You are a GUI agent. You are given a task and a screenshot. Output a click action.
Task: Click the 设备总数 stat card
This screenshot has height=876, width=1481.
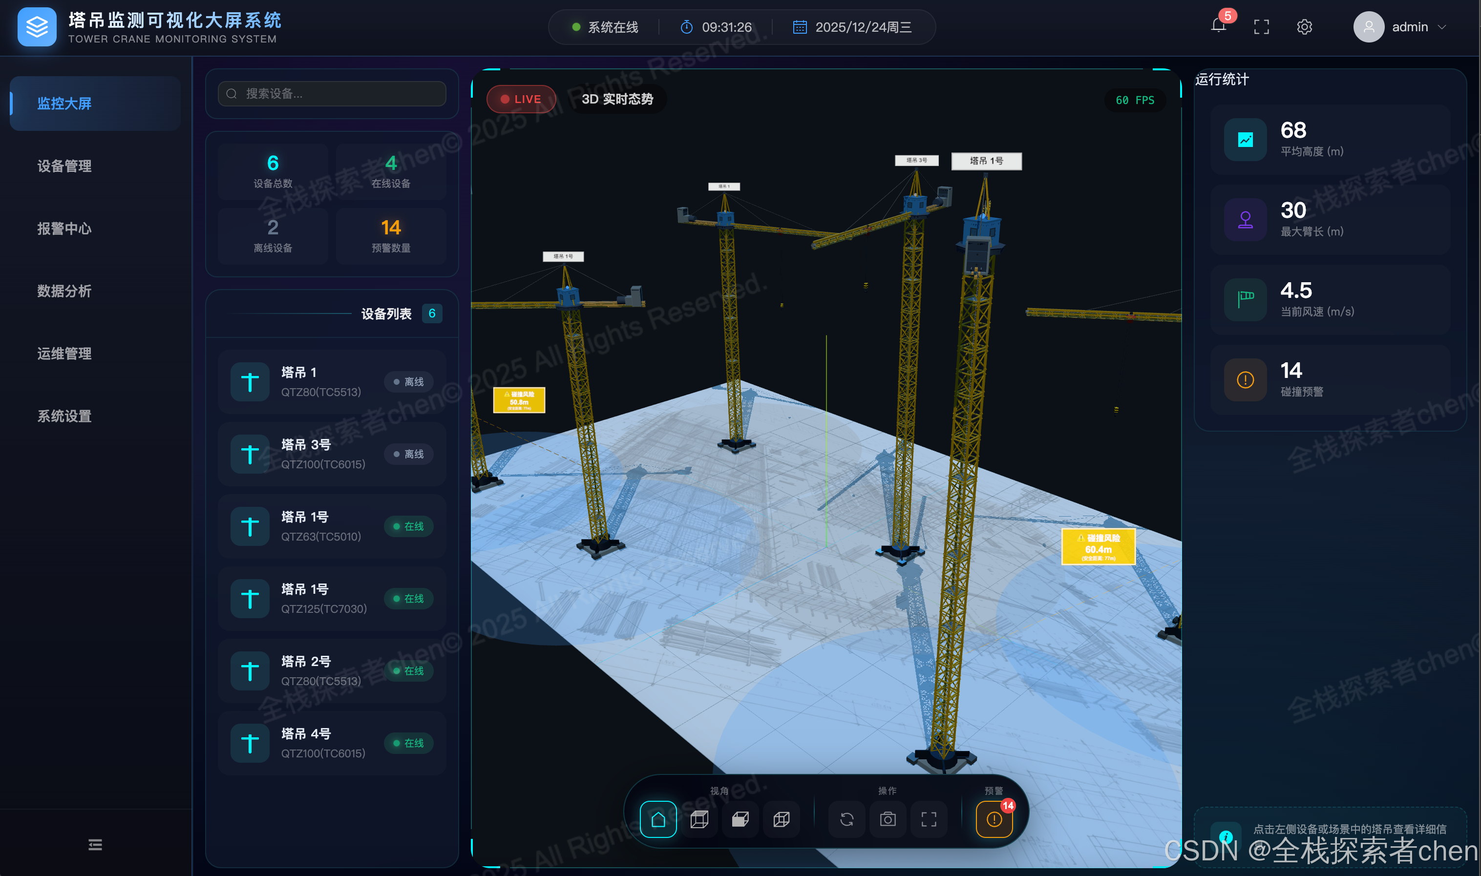click(273, 171)
